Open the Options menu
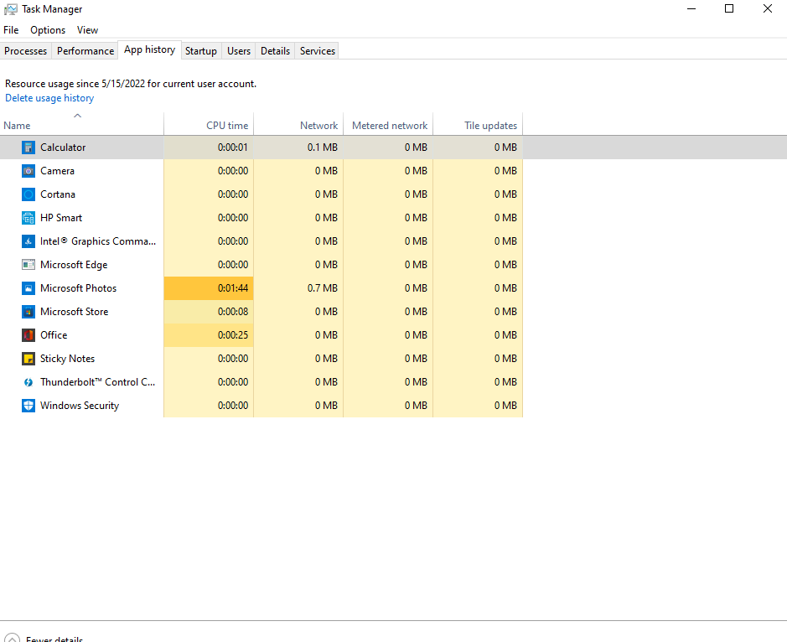The width and height of the screenshot is (787, 642). point(48,30)
